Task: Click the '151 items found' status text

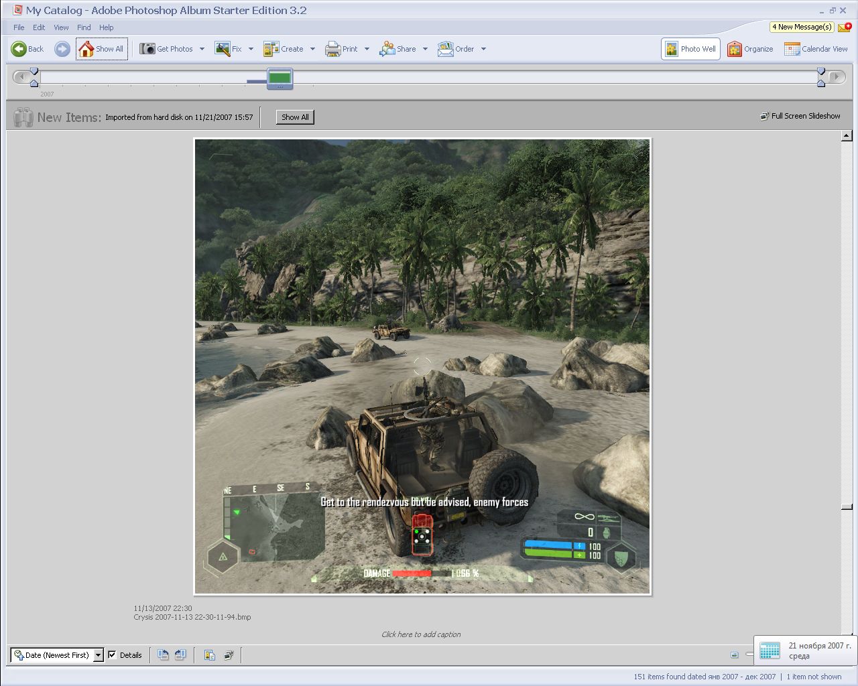Action: [x=704, y=677]
